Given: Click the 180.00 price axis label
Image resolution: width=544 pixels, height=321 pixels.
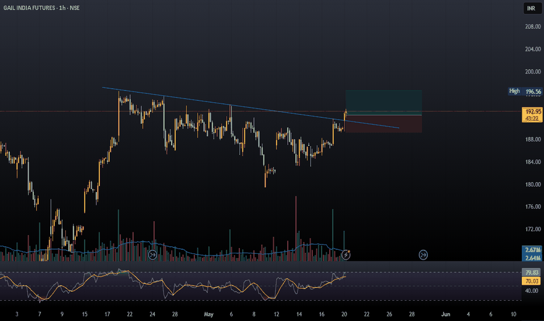Looking at the screenshot, I should (533, 184).
